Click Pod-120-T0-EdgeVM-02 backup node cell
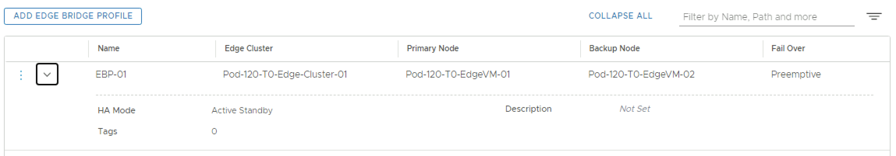This screenshot has height=156, width=896. (641, 75)
